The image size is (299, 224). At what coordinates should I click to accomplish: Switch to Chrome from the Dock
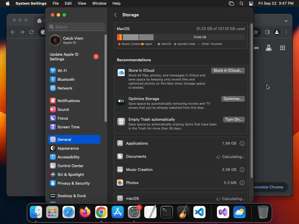(101, 212)
